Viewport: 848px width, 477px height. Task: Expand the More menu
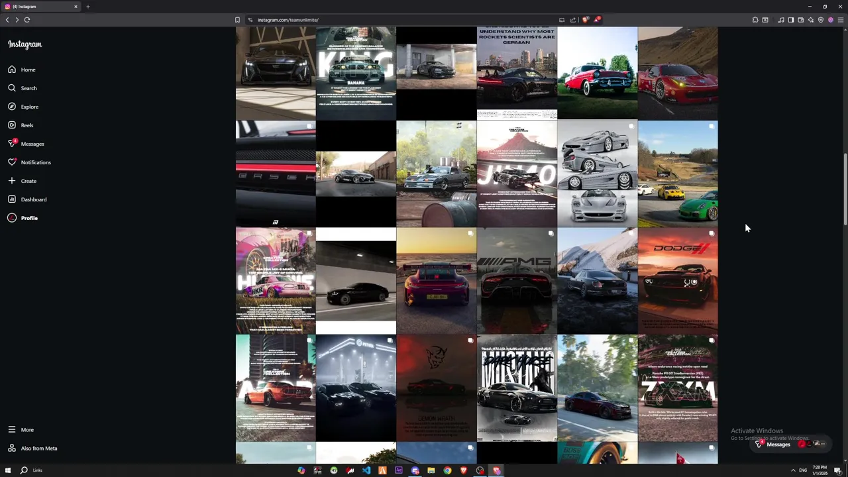point(21,430)
